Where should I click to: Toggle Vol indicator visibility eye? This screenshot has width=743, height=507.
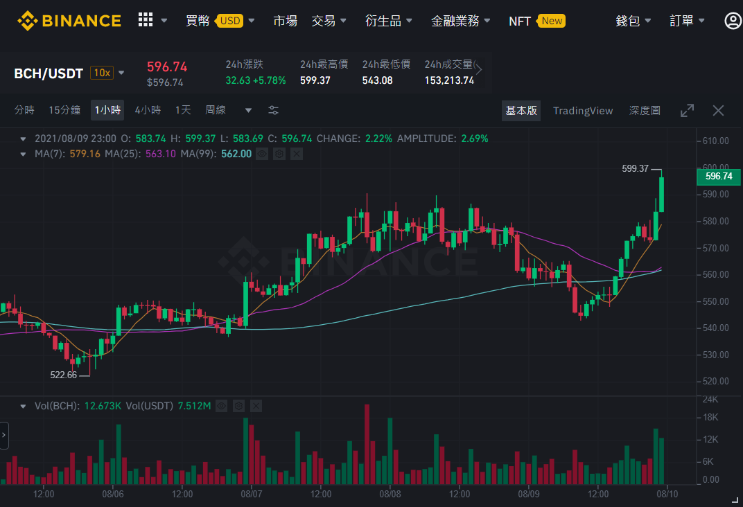[221, 406]
